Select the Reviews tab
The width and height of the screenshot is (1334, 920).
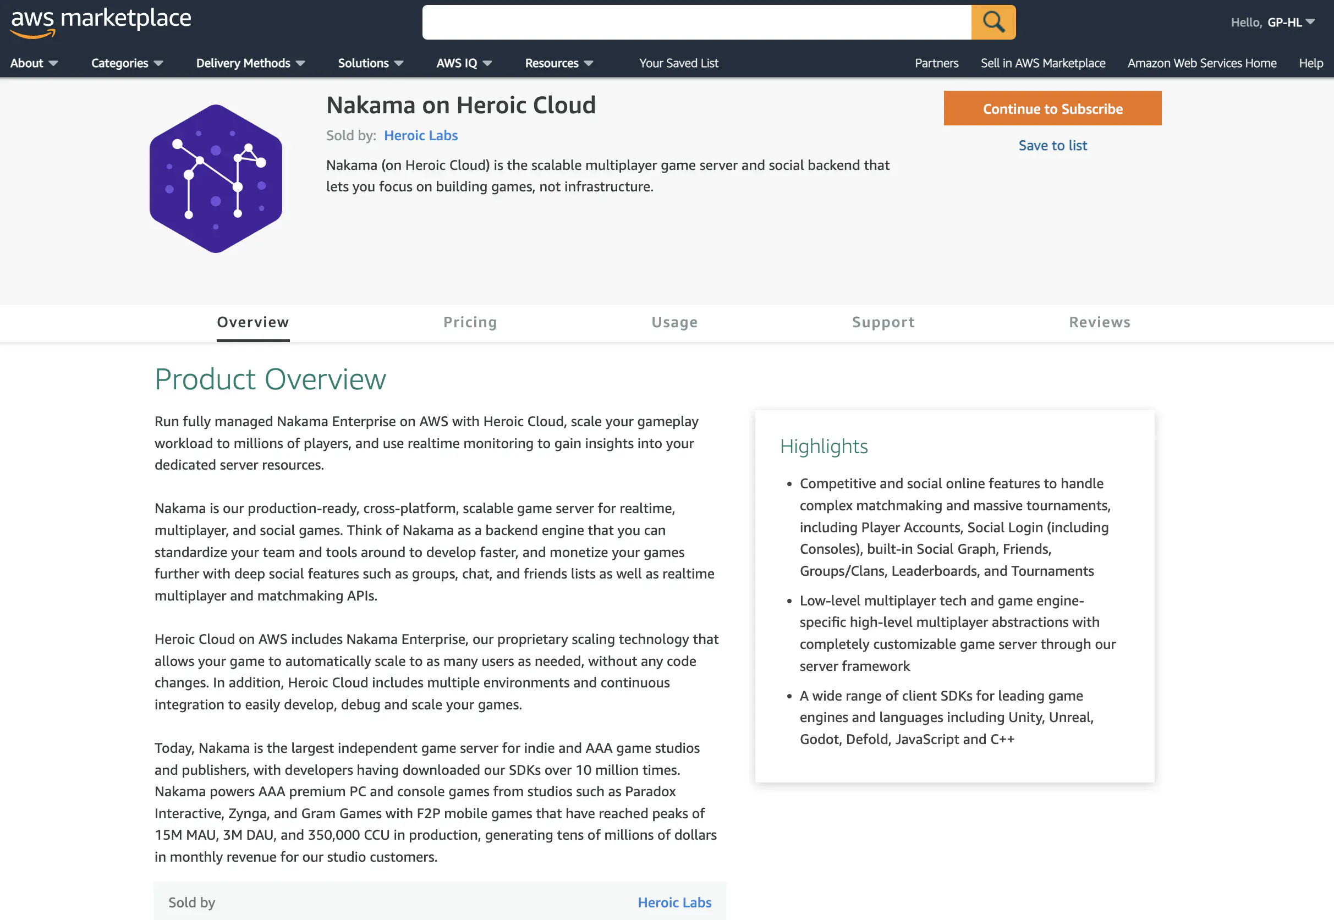[1099, 321]
